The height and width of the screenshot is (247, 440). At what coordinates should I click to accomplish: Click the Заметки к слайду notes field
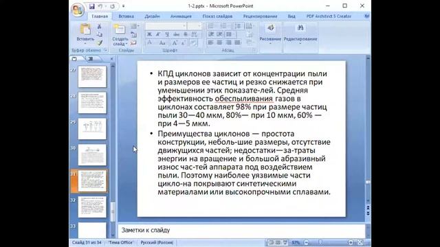241,231
